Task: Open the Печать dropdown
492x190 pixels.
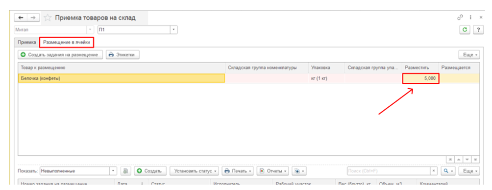Action: pyautogui.click(x=238, y=171)
